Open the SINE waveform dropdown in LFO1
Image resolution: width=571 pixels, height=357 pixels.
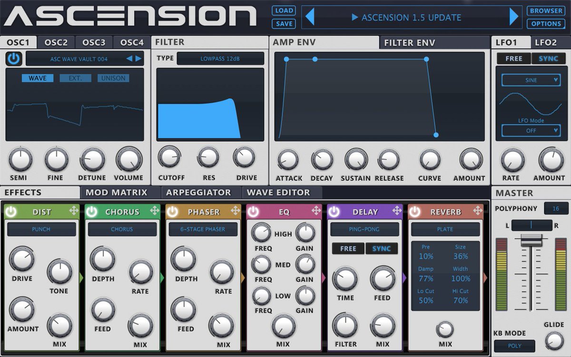(x=531, y=80)
